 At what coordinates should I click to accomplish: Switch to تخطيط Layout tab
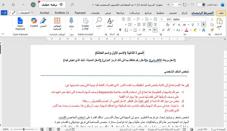tap(160, 13)
